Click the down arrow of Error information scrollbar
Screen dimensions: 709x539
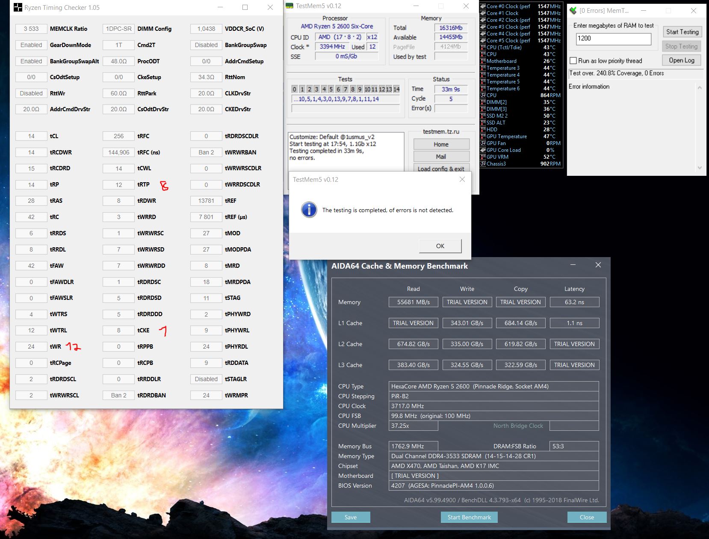[700, 168]
